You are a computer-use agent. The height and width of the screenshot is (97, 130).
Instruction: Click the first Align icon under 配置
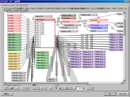coord(34,88)
